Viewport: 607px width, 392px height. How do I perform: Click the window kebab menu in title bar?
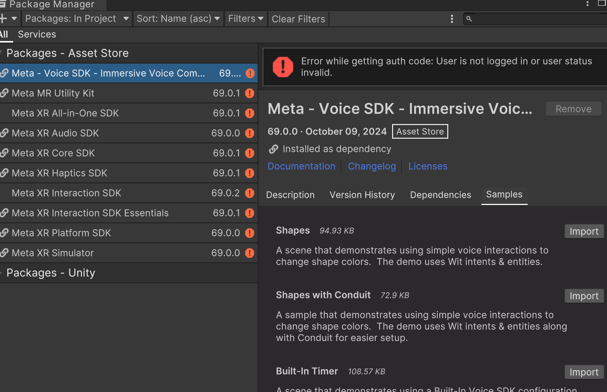click(587, 4)
